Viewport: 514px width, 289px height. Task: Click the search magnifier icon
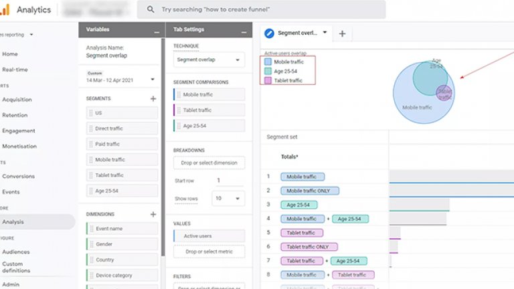point(149,9)
